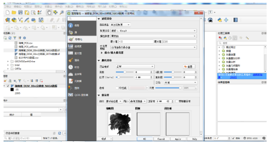The height and width of the screenshot is (145, 269).
Task: Click the Browser panel blue info icon
Action: coord(25,38)
